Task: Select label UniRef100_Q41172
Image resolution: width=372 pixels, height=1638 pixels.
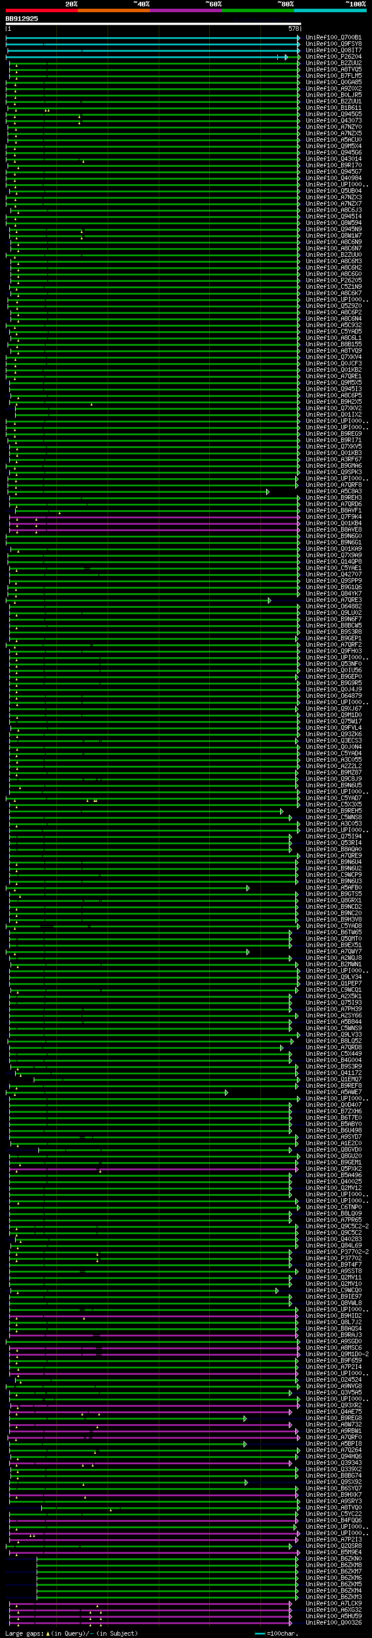Action: (333, 1073)
